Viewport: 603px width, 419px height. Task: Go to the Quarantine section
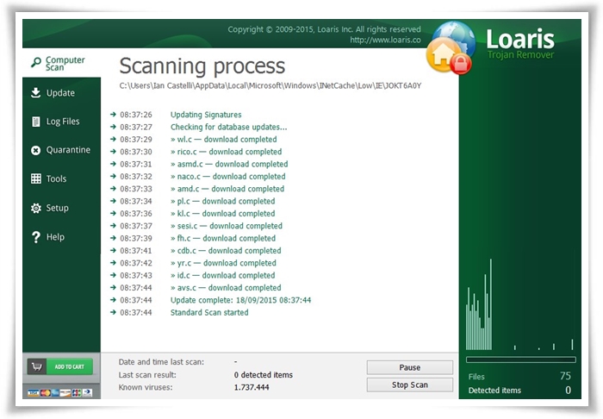[x=61, y=150]
